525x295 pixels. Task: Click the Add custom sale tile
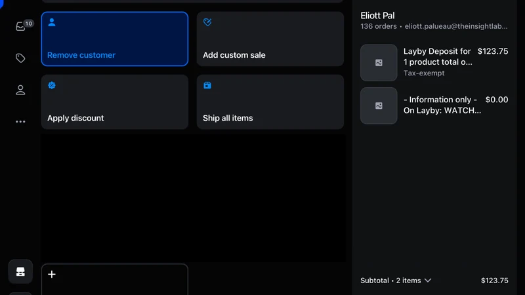pos(270,39)
